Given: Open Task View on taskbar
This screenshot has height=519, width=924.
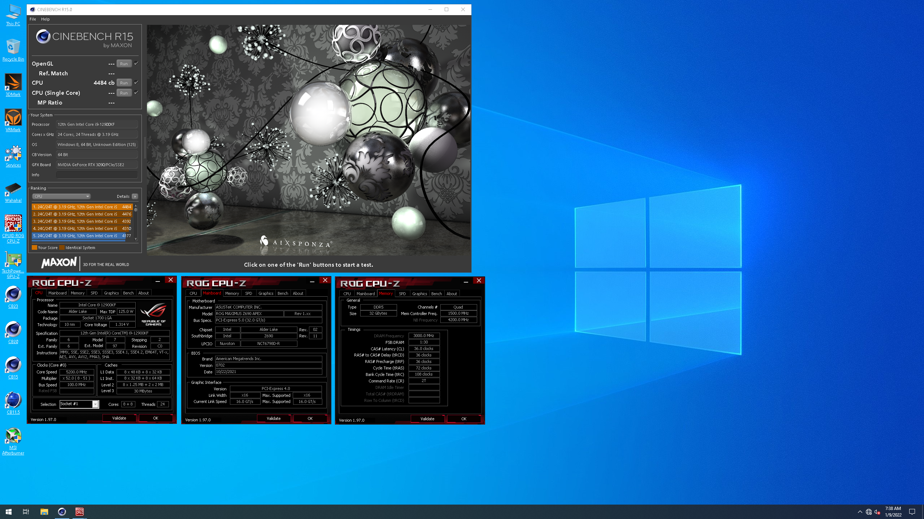Looking at the screenshot, I should (26, 512).
